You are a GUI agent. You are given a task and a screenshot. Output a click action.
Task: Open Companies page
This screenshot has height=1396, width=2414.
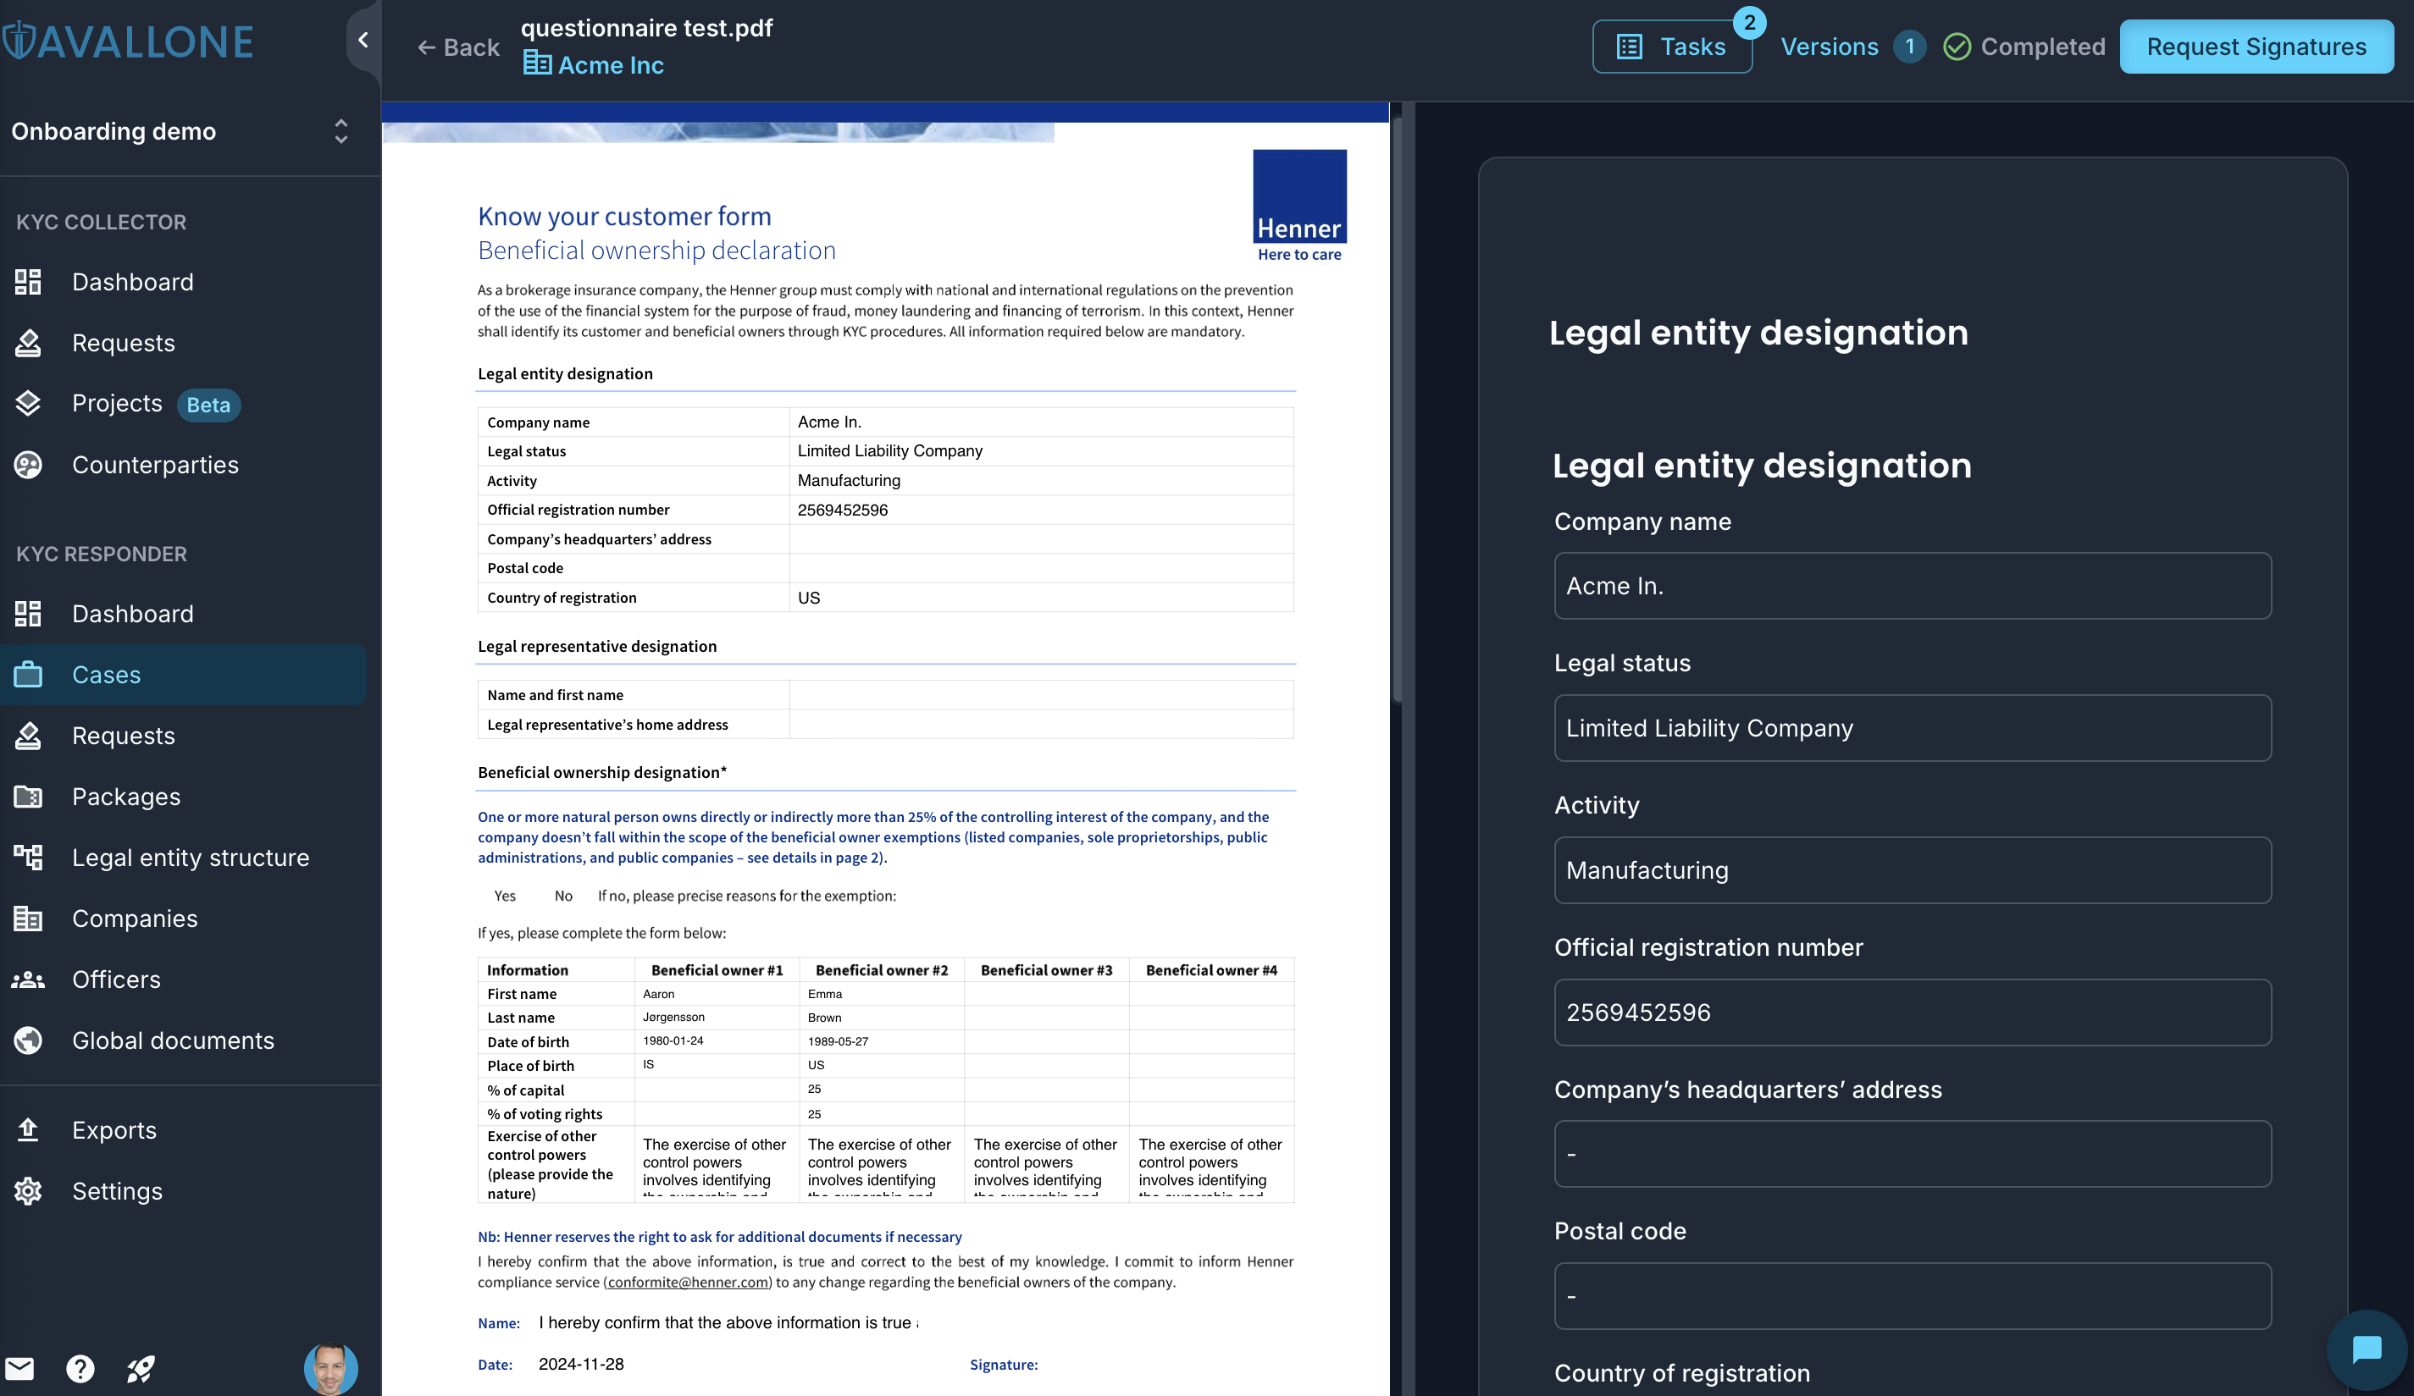click(x=135, y=919)
